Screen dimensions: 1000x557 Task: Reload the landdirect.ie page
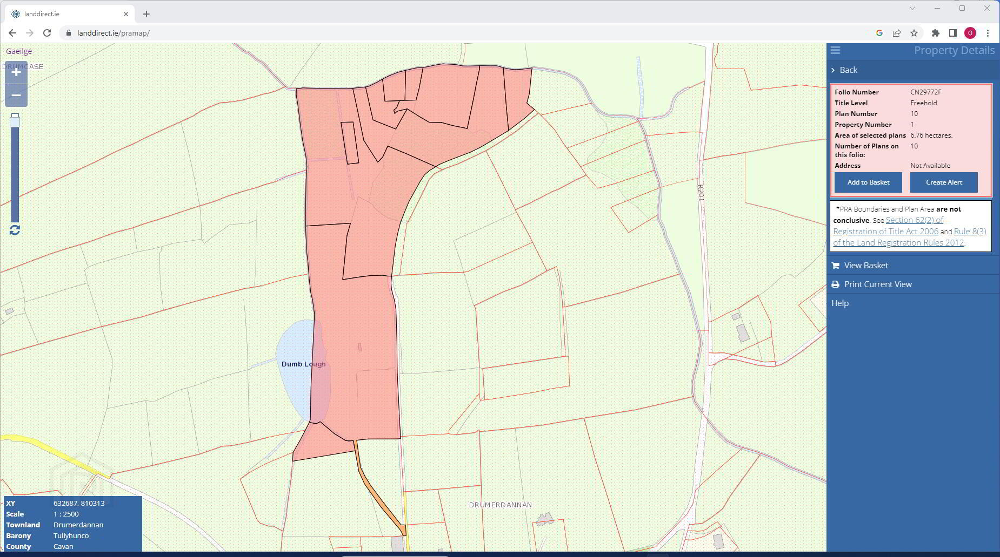coord(47,33)
